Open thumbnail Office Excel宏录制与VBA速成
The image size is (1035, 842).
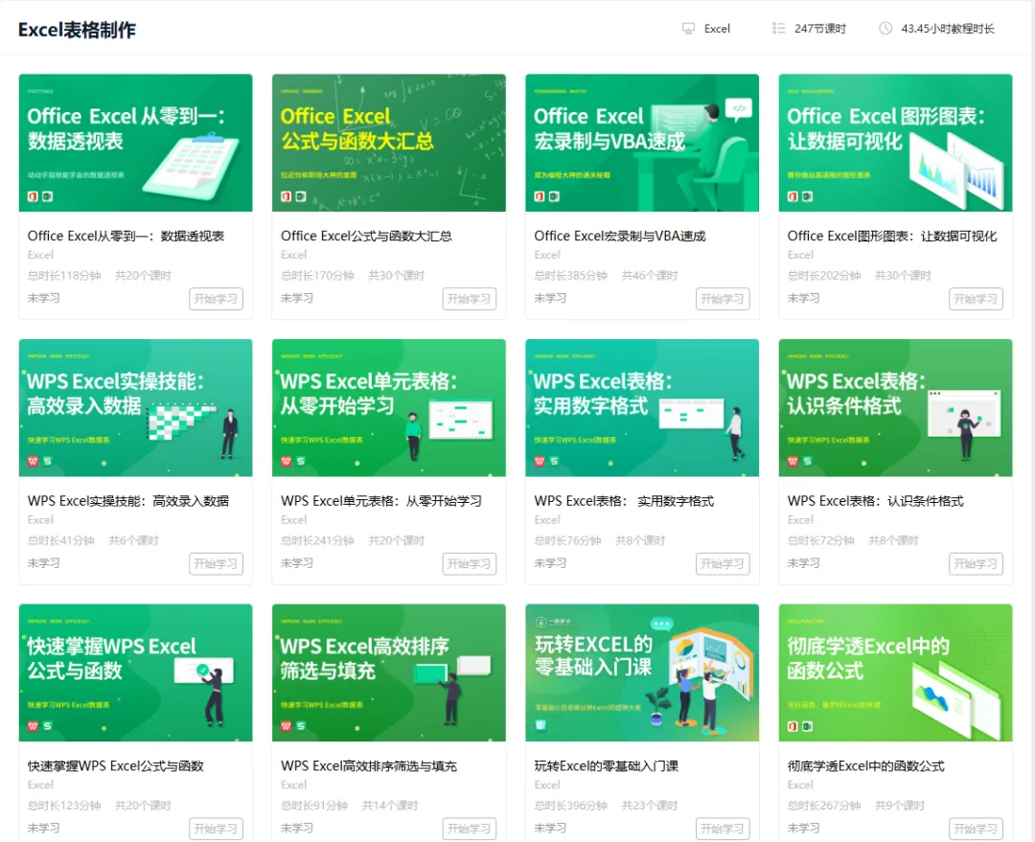point(642,143)
